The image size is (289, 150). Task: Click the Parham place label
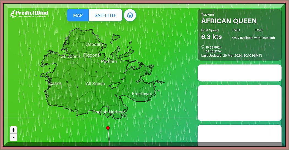click(109, 62)
